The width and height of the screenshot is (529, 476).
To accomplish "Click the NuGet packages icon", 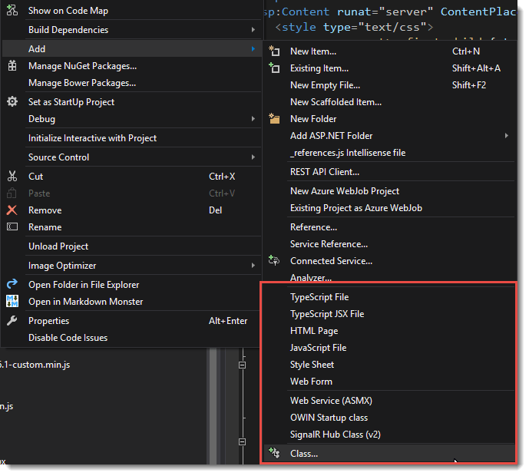I will pyautogui.click(x=12, y=65).
